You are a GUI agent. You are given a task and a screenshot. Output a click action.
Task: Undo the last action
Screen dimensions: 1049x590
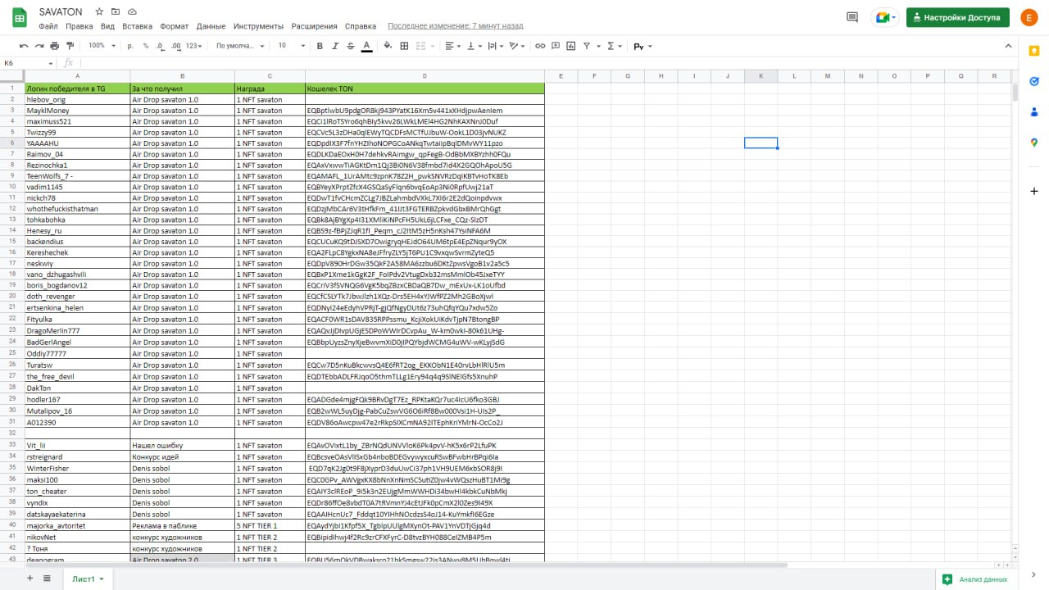(24, 46)
